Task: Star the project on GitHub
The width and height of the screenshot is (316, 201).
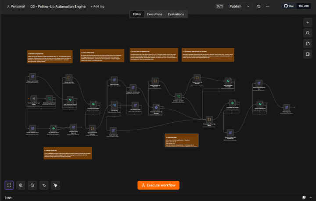Action: click(289, 6)
